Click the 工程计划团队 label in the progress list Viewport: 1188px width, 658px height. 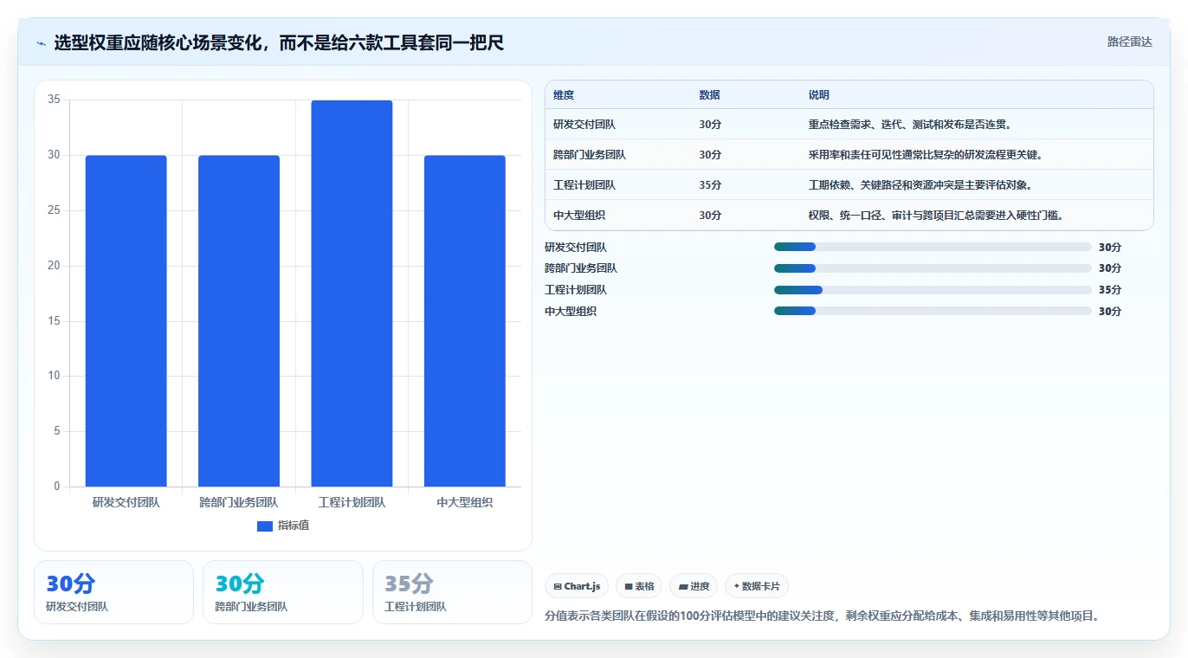pos(576,290)
